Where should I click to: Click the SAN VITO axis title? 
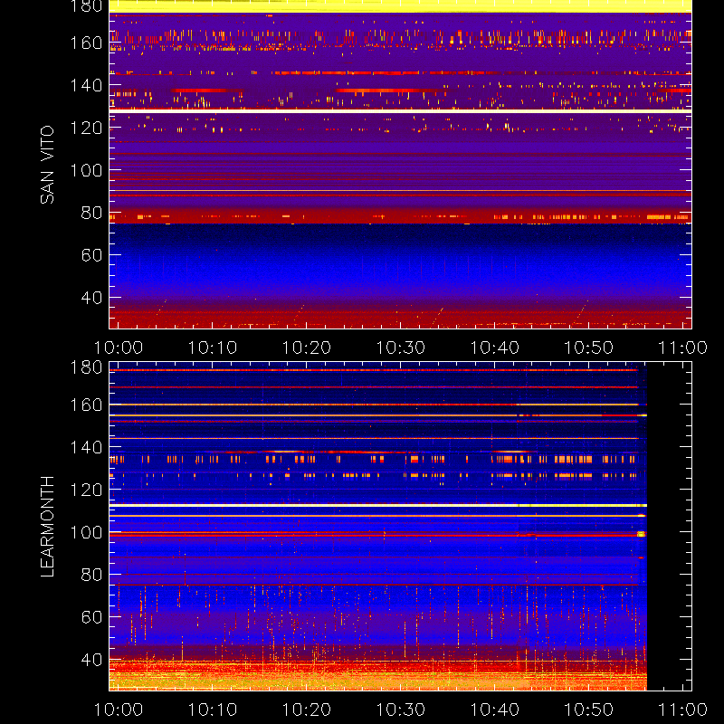47,165
